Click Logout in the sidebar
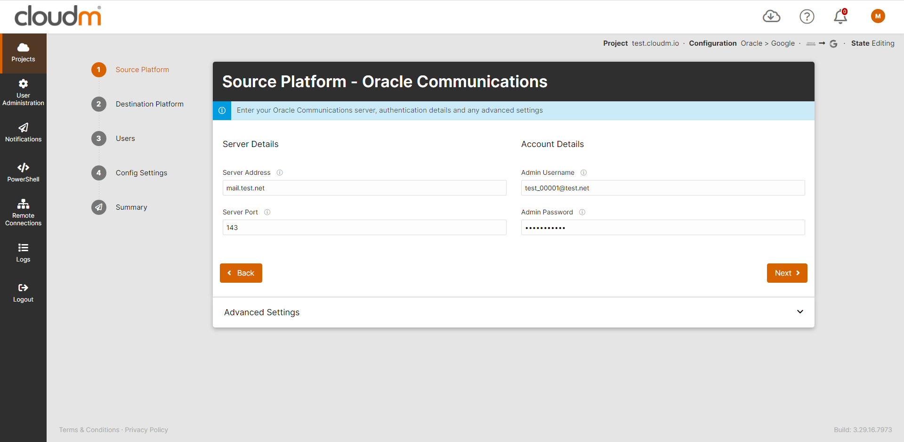The height and width of the screenshot is (442, 904). [x=23, y=293]
